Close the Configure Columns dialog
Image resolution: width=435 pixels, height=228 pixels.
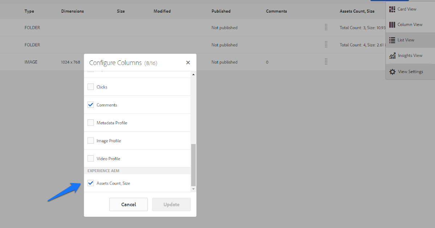tap(188, 62)
